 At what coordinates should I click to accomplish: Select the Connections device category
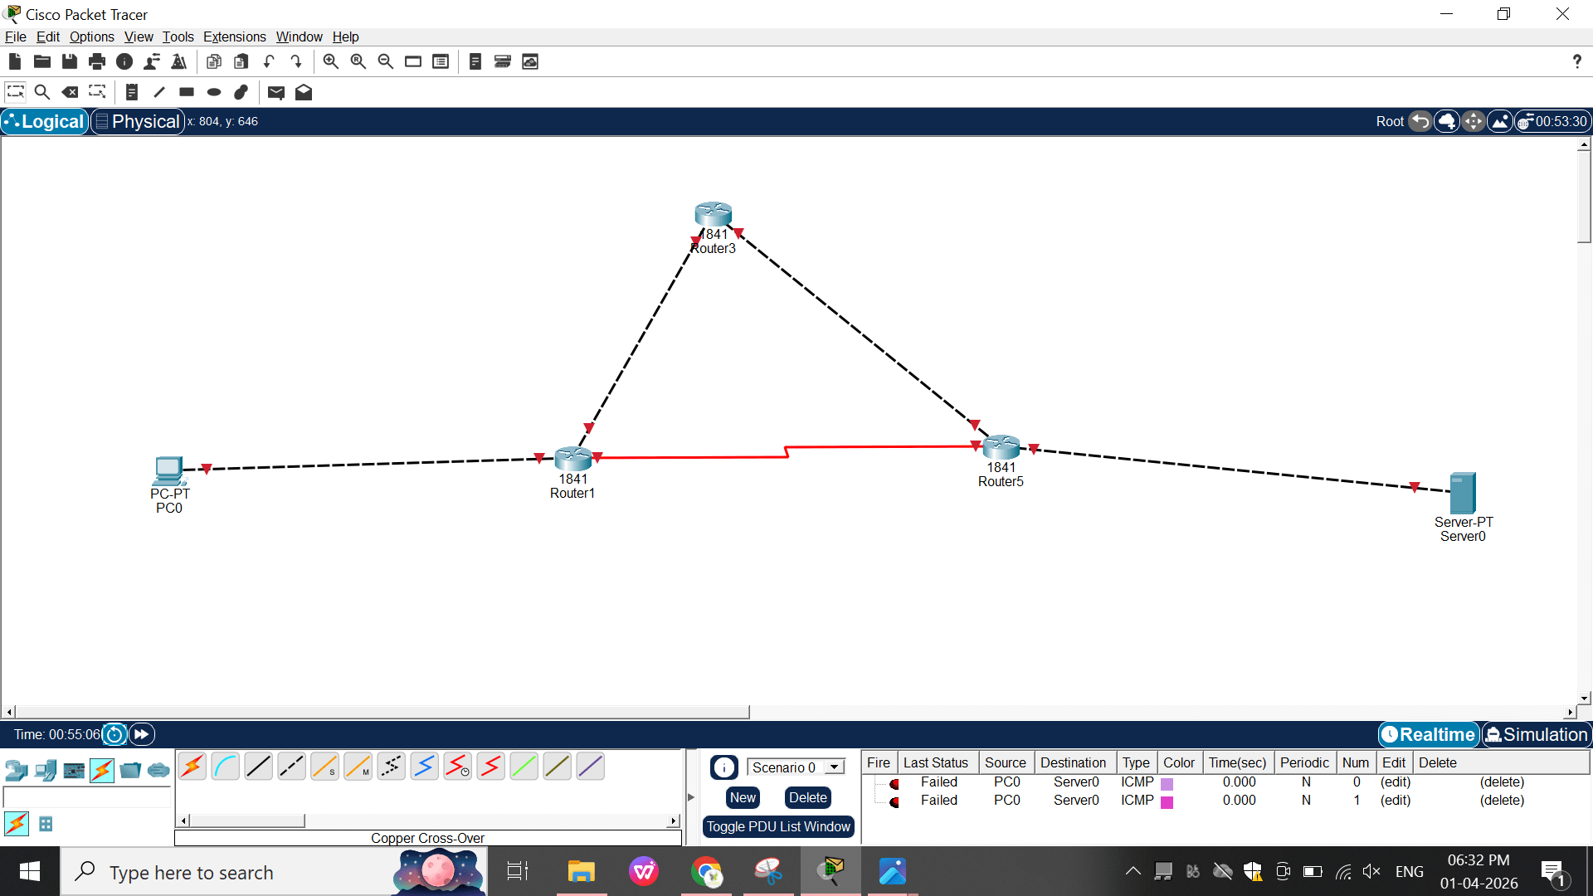point(102,771)
